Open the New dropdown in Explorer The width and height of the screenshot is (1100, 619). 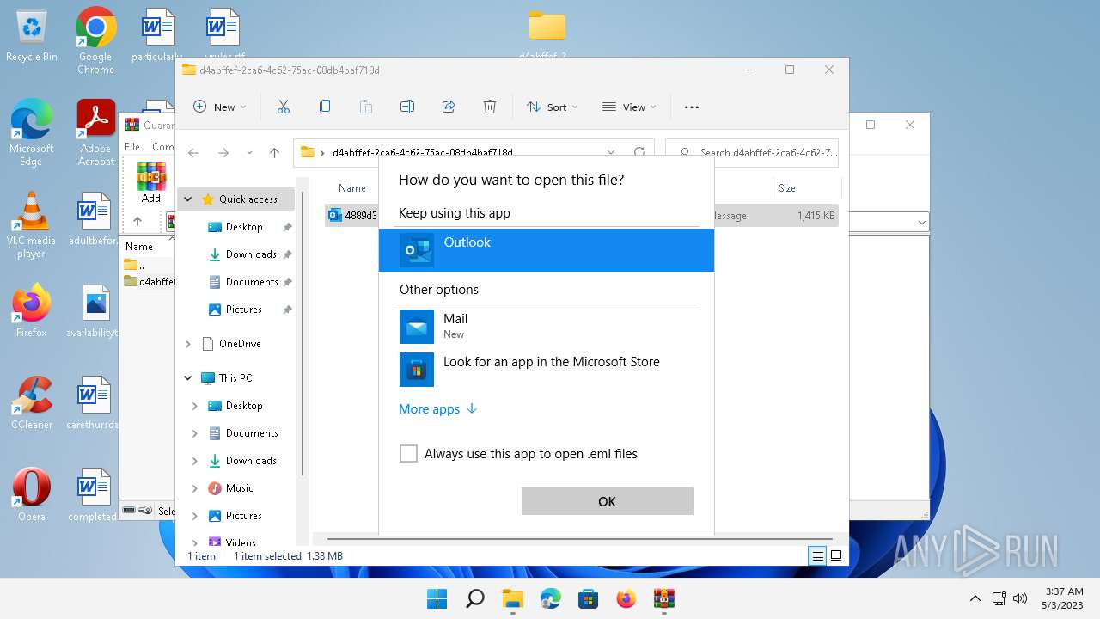click(220, 107)
